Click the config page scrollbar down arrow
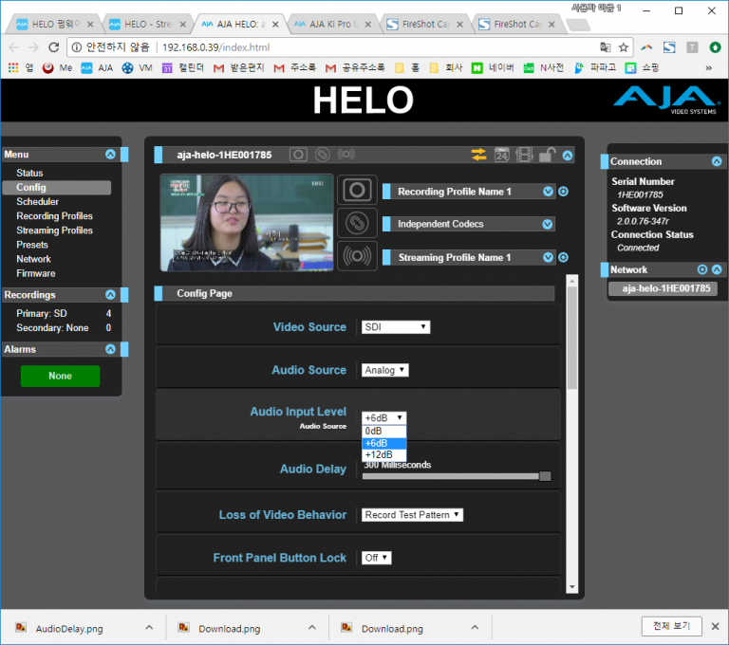The image size is (729, 645). pyautogui.click(x=572, y=587)
